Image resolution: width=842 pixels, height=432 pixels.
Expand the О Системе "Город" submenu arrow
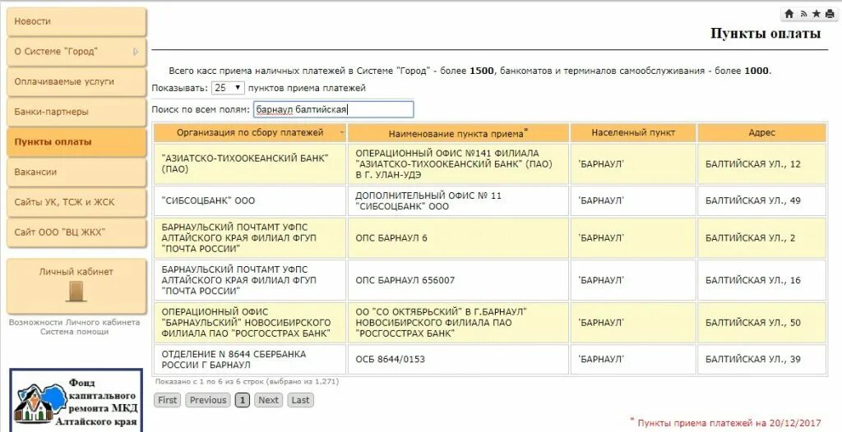136,52
